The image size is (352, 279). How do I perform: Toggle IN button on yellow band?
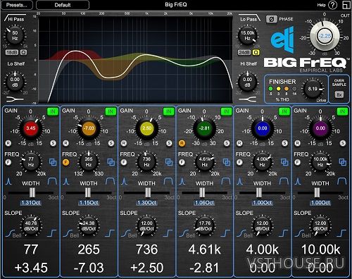pyautogui.click(x=168, y=111)
